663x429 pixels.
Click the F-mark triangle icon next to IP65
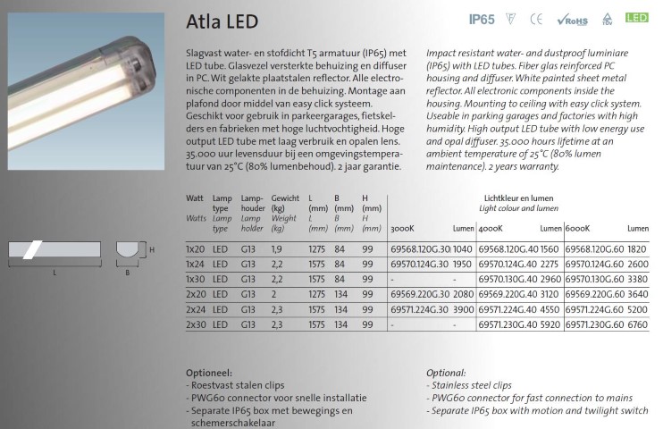point(511,19)
